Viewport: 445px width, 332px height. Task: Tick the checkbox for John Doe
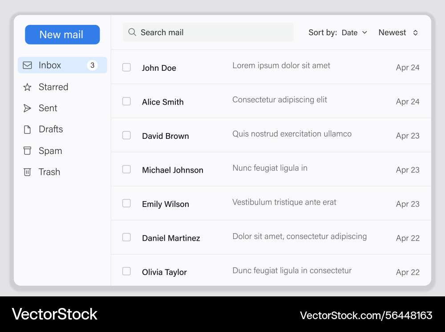click(x=126, y=68)
